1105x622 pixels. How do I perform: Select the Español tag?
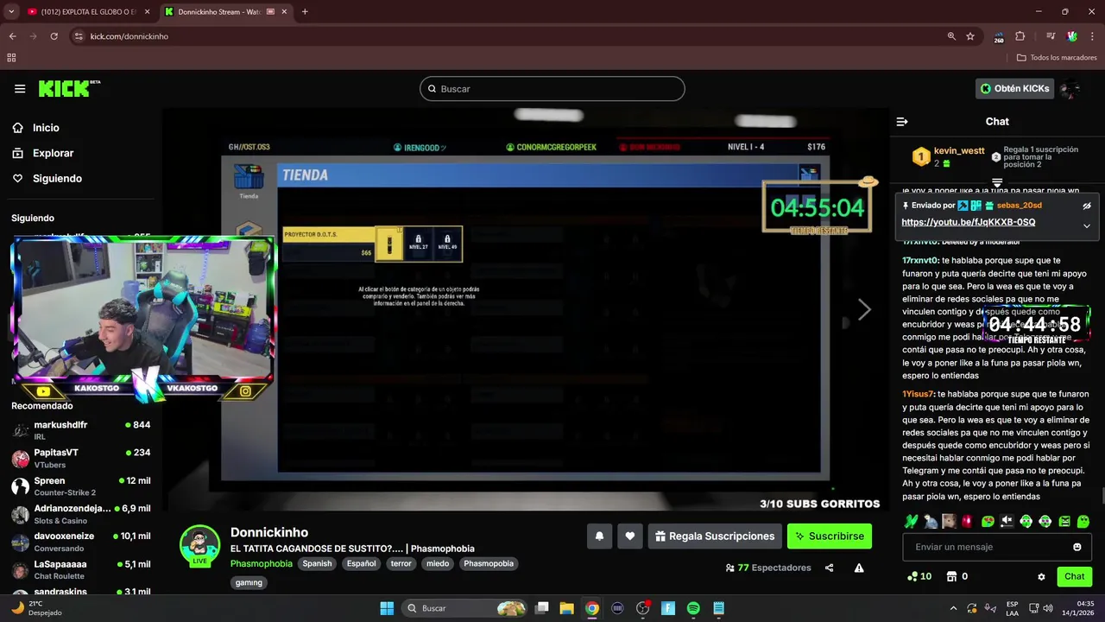pos(361,563)
